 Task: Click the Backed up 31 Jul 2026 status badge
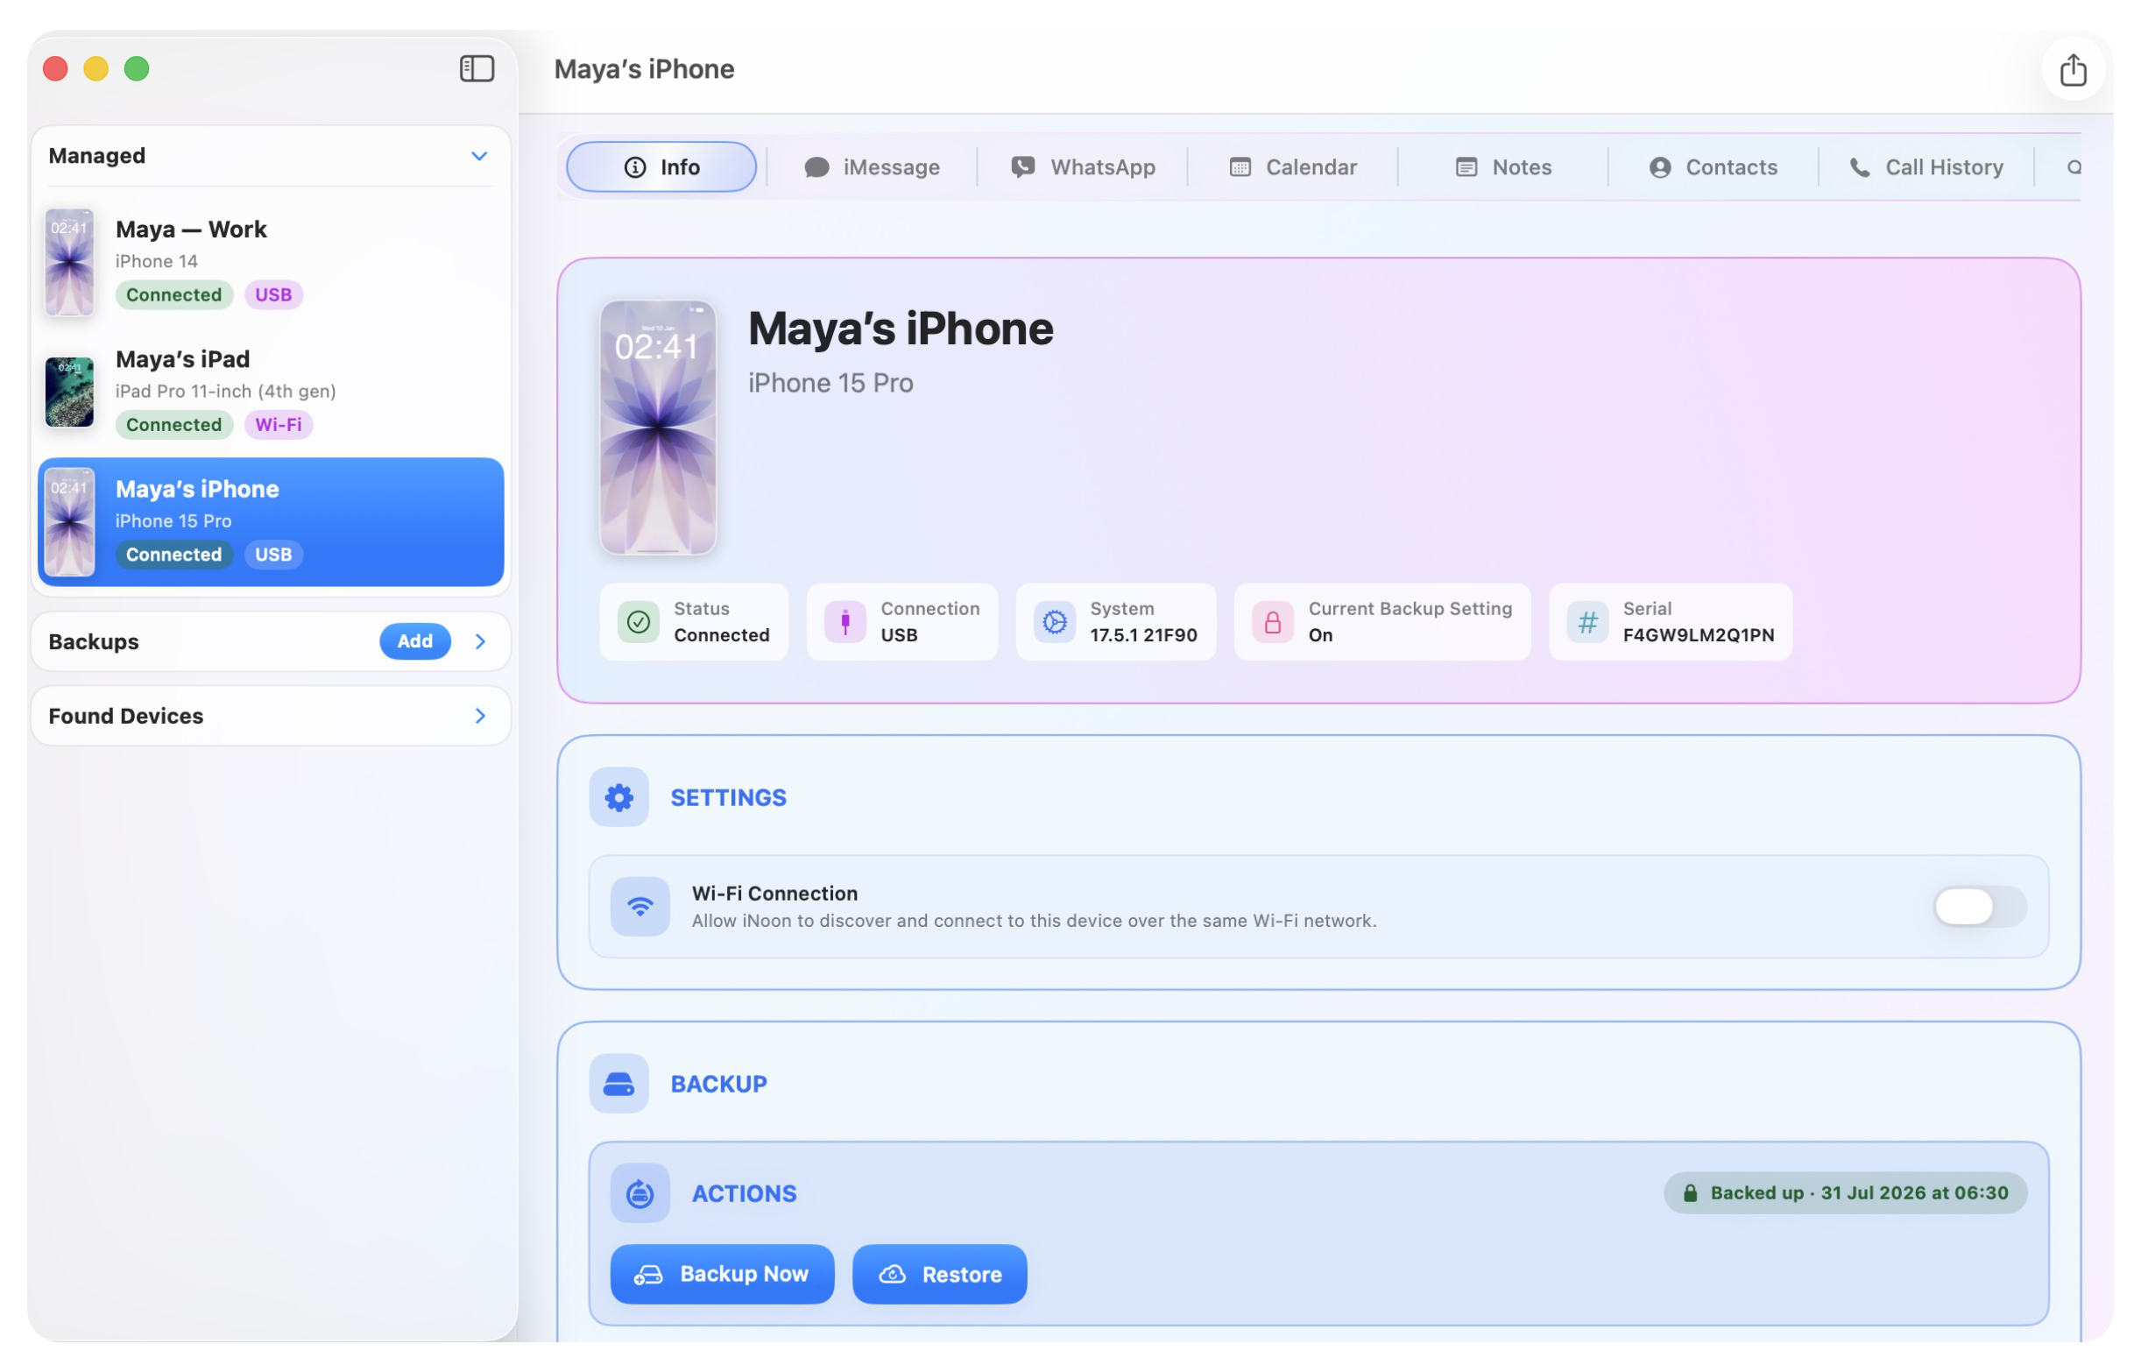pyautogui.click(x=1843, y=1192)
